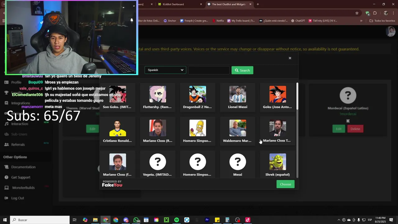Choose the Homero Simpso... voice with Homer image
398x224 pixels.
point(197,131)
